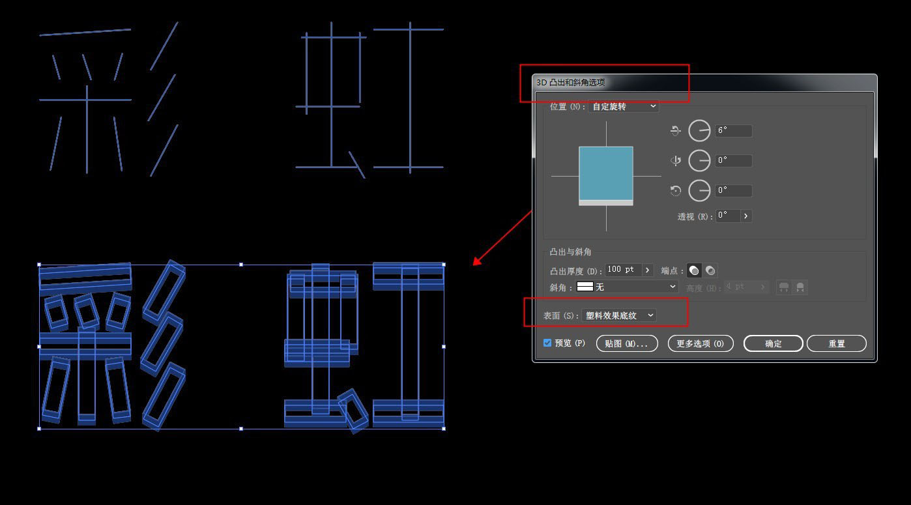This screenshot has height=505, width=911.
Task: Expand the 凸出厚度 depth slider arrow
Action: 647,270
